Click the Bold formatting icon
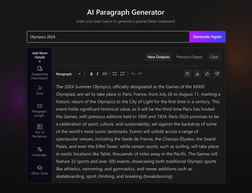This screenshot has height=193, width=252. pyautogui.click(x=91, y=74)
